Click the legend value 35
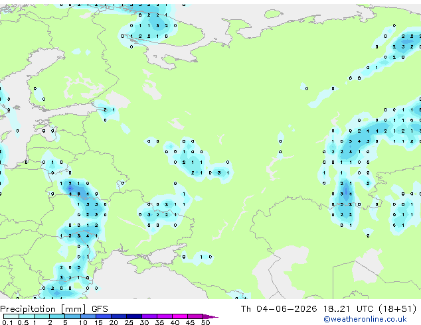Screen dimensions: 421x325 (160, 322)
